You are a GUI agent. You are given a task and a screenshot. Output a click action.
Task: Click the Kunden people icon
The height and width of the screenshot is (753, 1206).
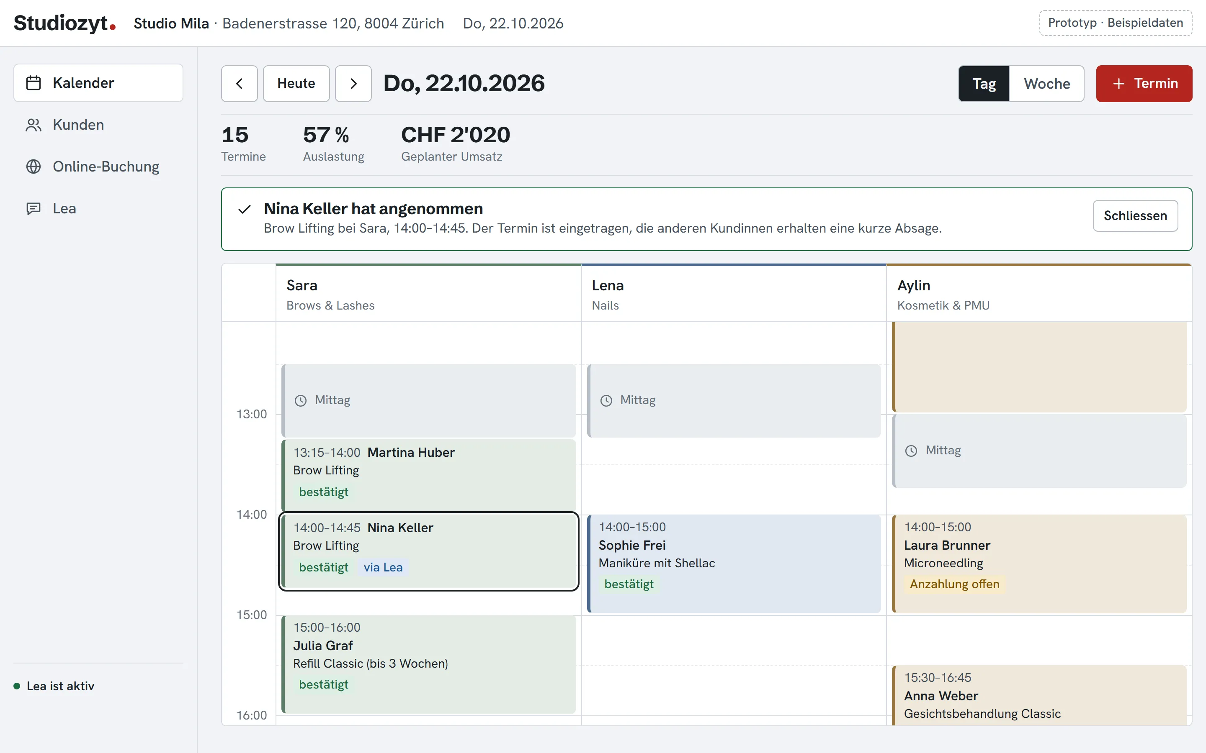click(33, 125)
